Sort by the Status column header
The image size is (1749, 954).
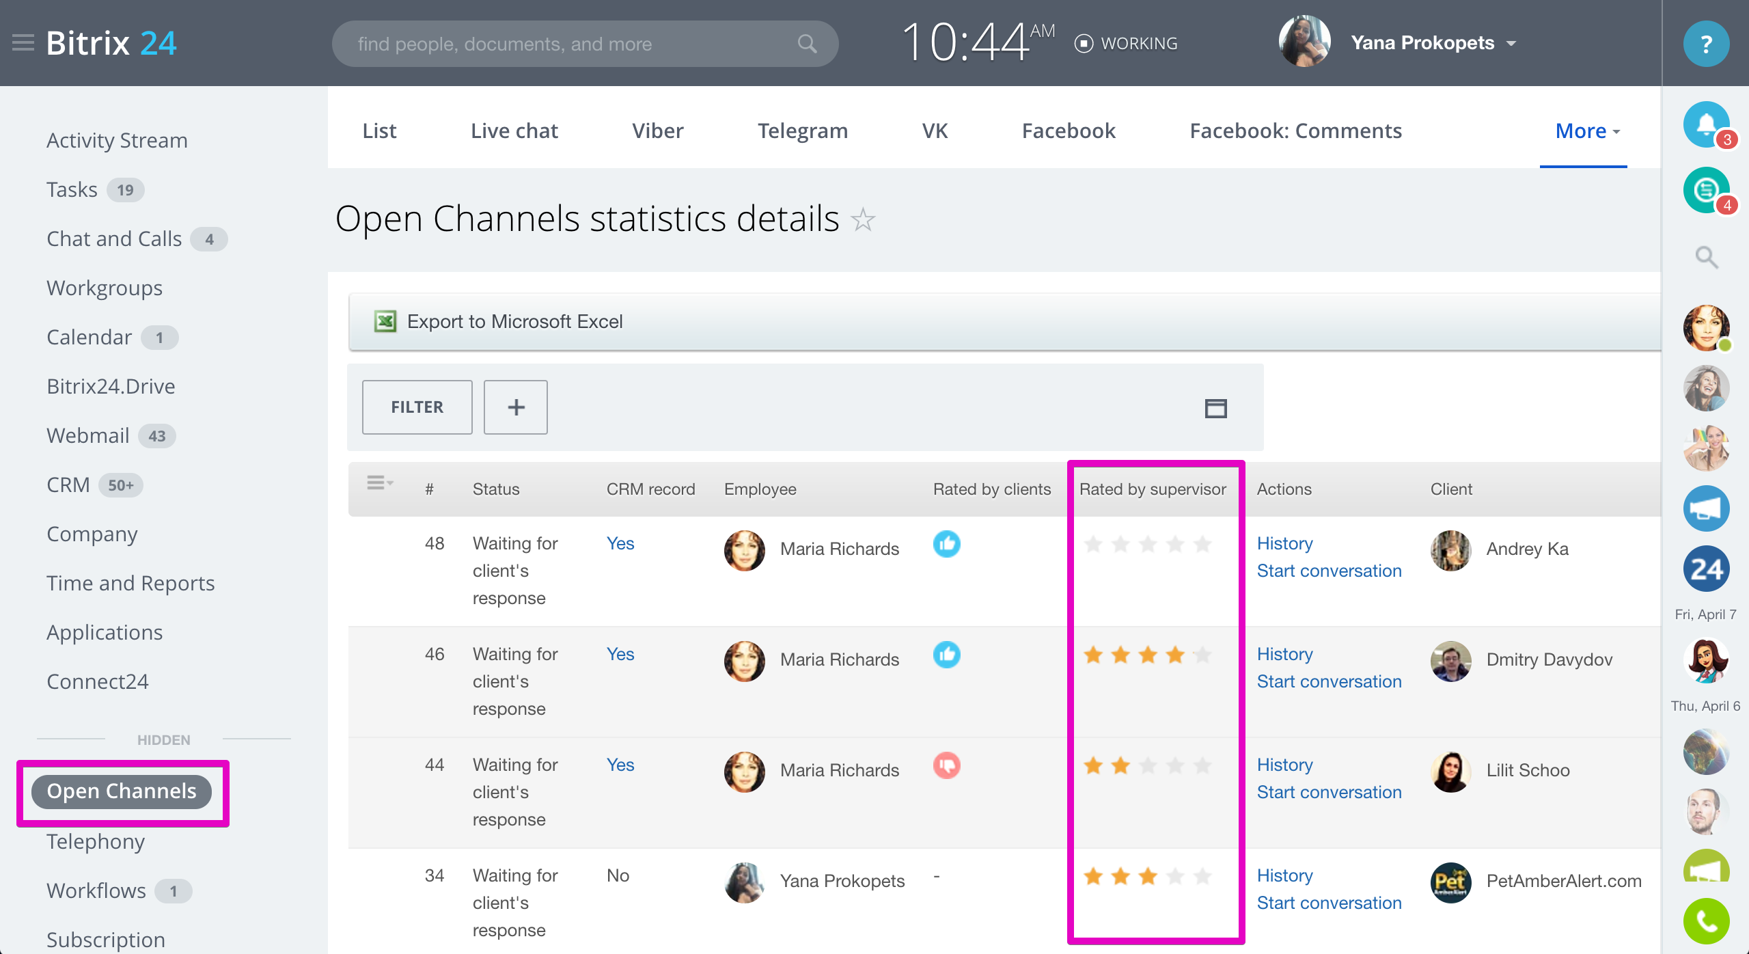496,489
